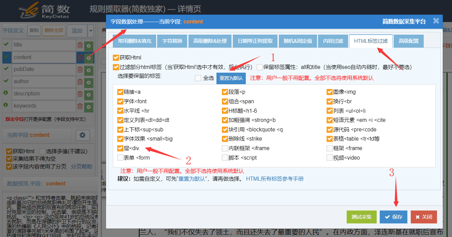Close the dialog with the X icon
This screenshot has width=452, height=237.
(436, 21)
